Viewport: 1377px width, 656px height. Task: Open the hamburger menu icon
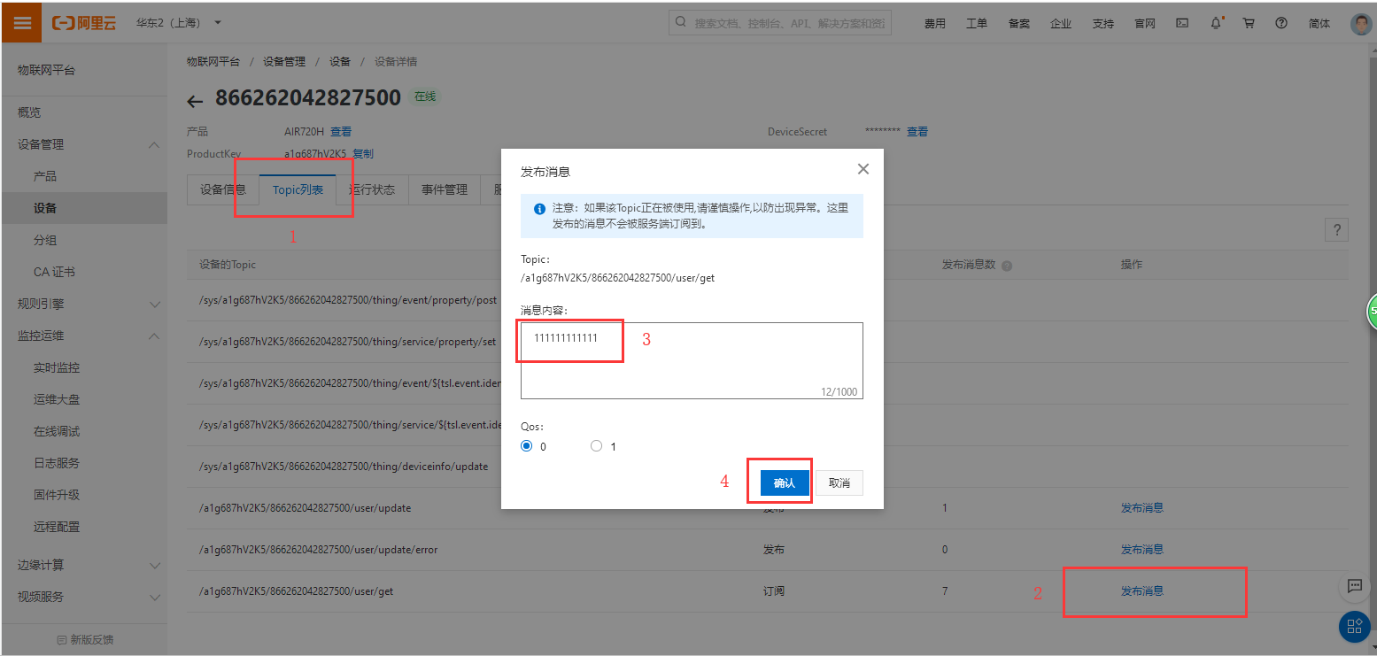[22, 23]
